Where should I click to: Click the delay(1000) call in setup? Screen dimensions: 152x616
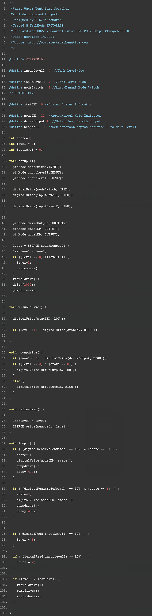pyautogui.click(x=24, y=285)
